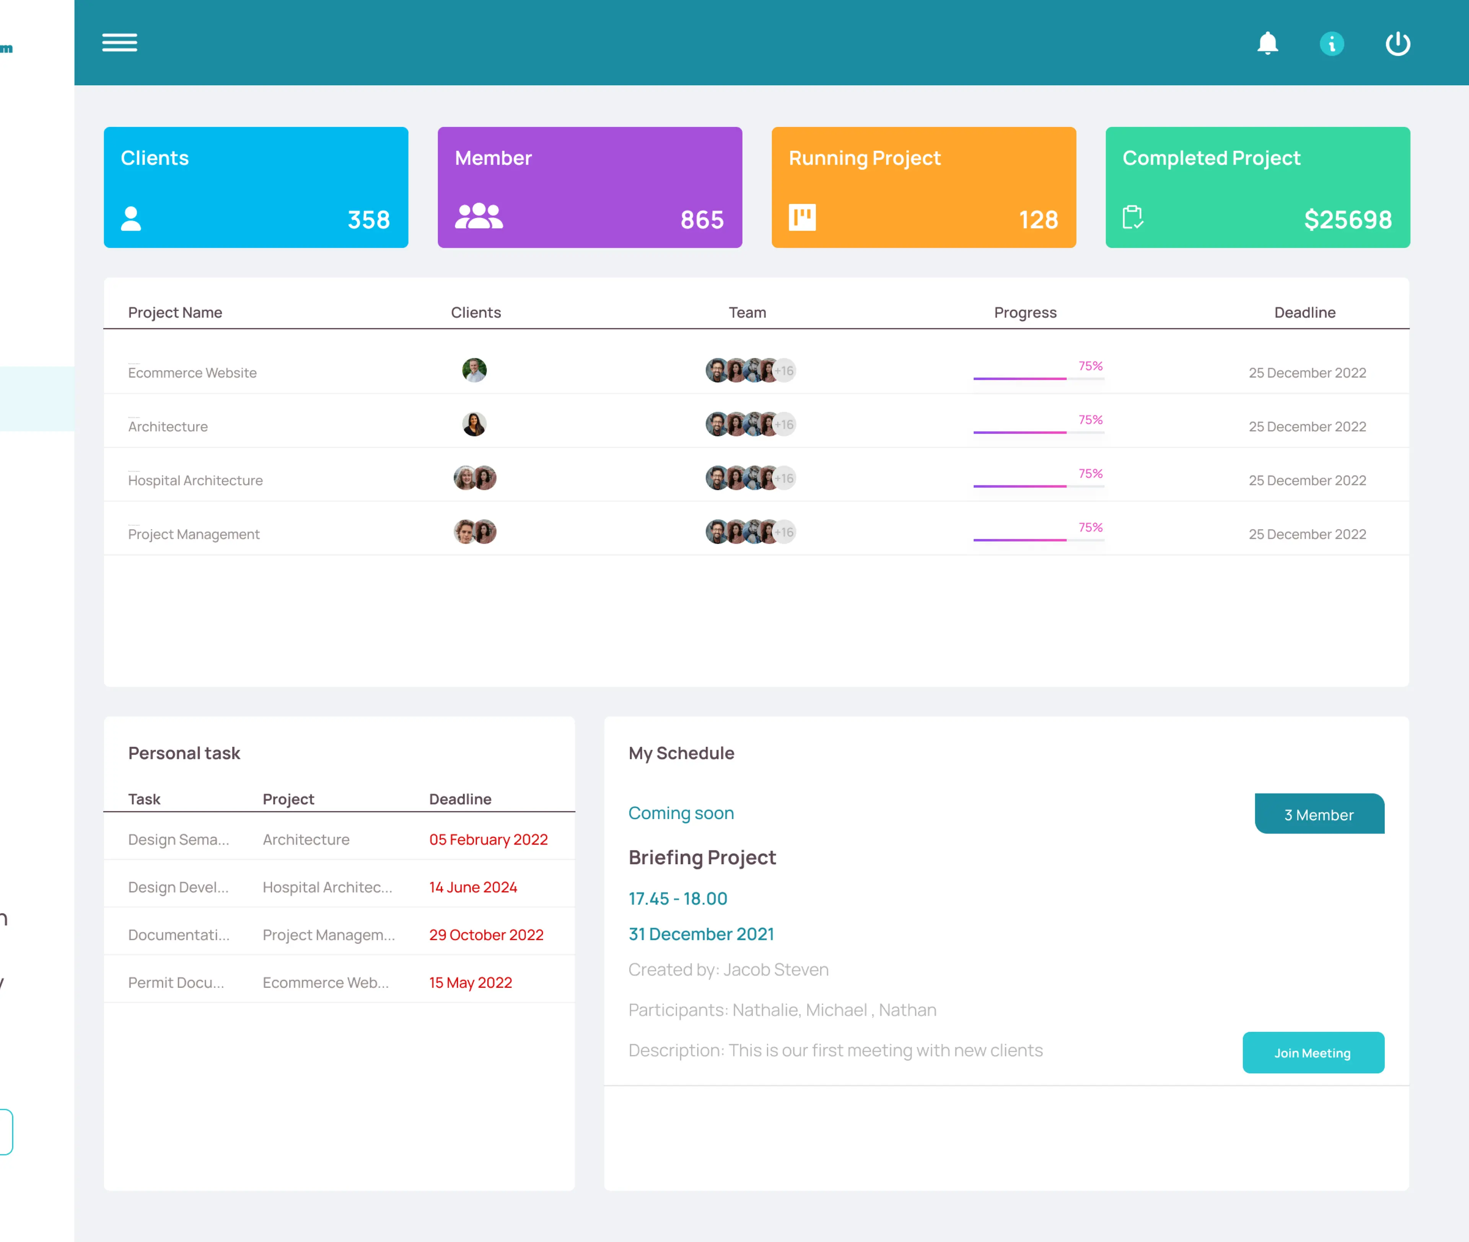
Task: Click the 75% label in Ecommerce Website row
Action: [x=1090, y=366]
